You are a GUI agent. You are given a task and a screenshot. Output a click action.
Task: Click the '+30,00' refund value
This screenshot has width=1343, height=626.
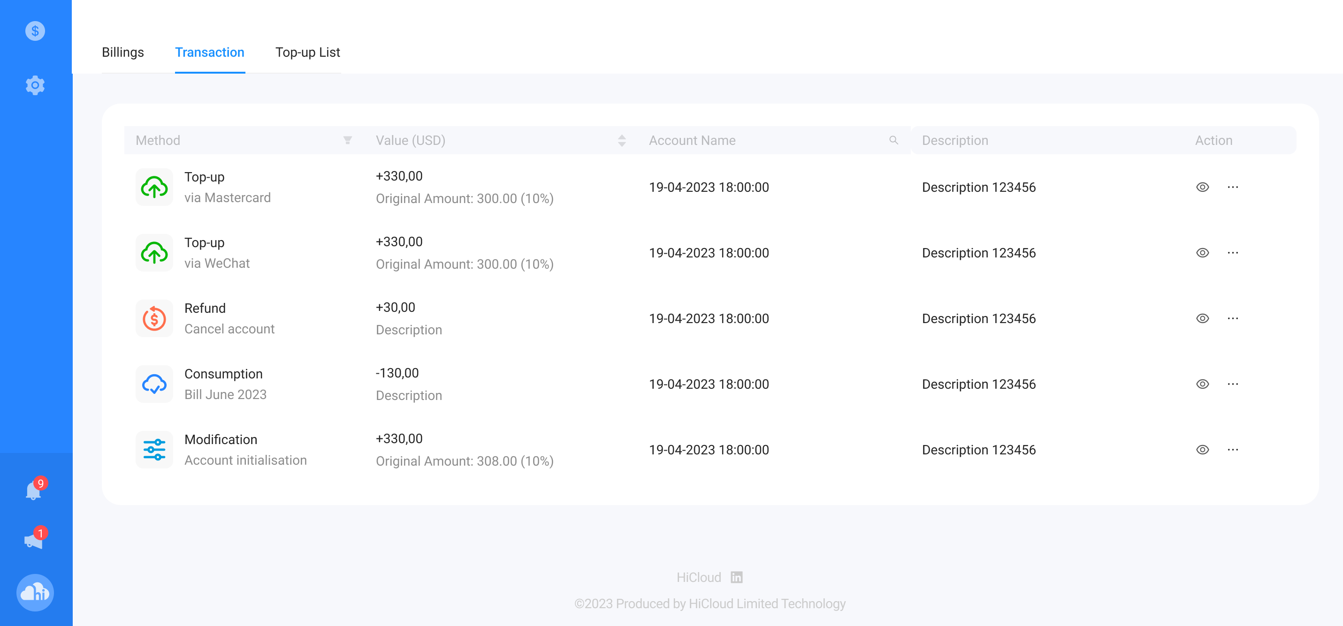pyautogui.click(x=395, y=307)
